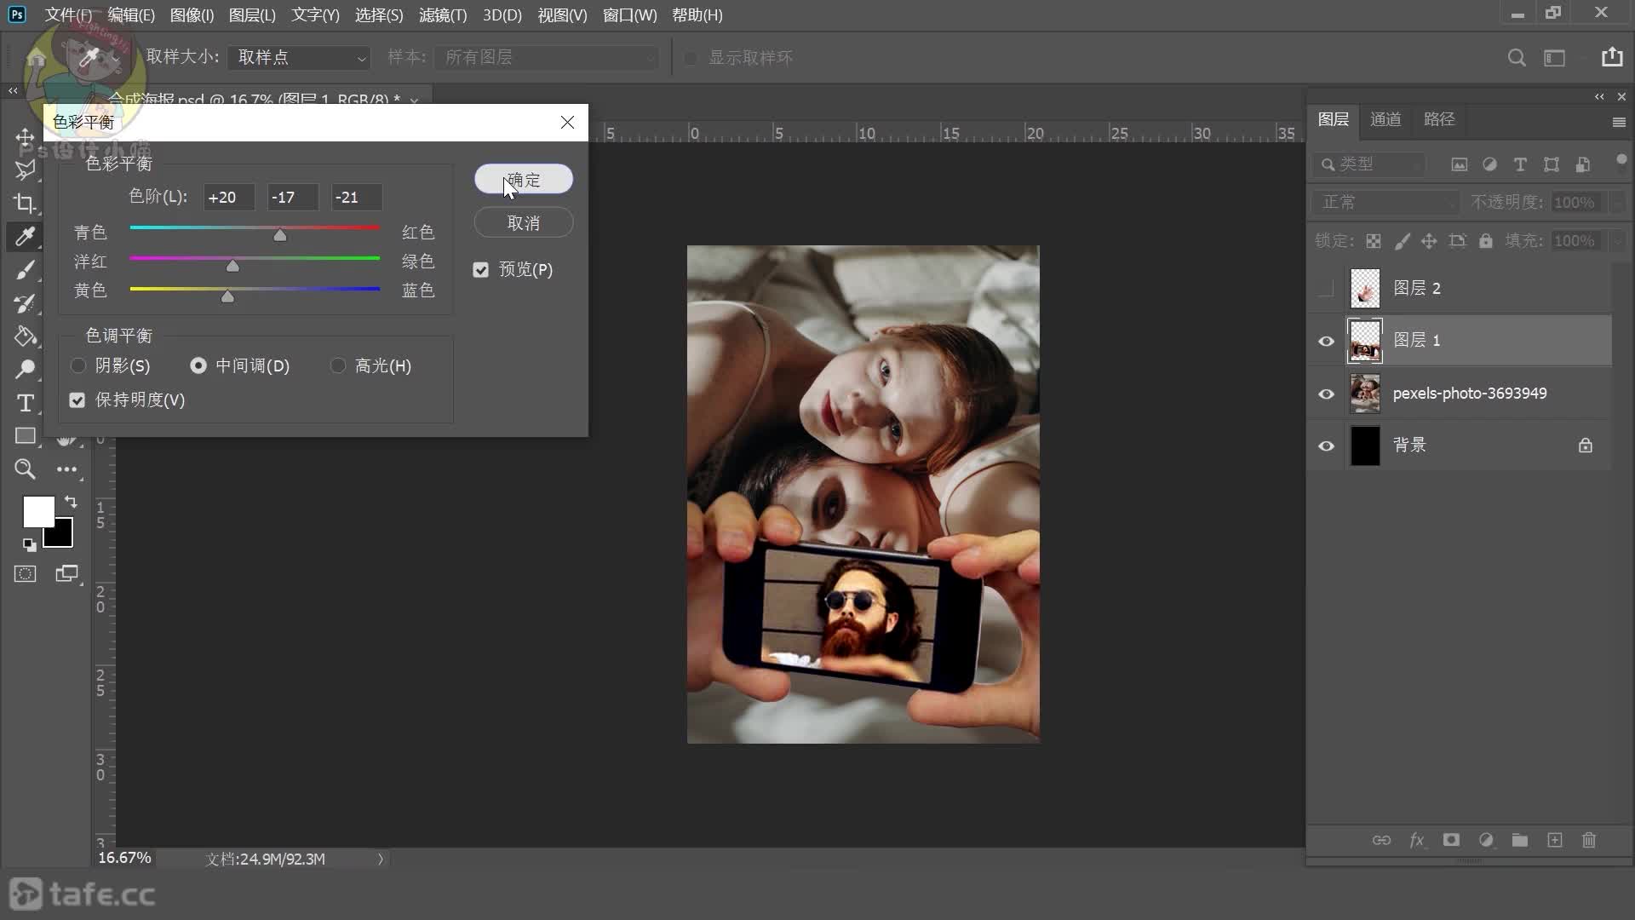Open the sample source dropdown

[546, 57]
